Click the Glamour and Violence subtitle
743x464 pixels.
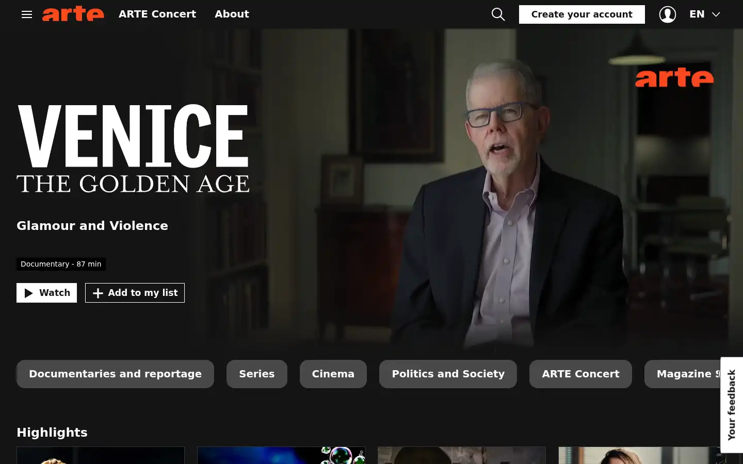pyautogui.click(x=92, y=226)
